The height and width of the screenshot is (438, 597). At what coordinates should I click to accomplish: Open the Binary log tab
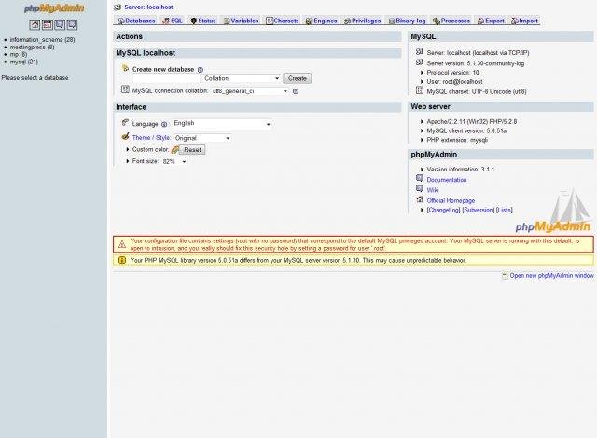(x=407, y=21)
